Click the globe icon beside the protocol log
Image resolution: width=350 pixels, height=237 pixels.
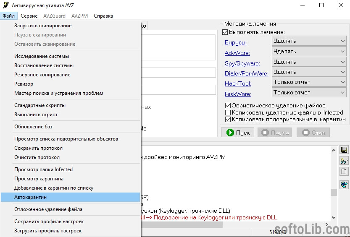click(344, 185)
